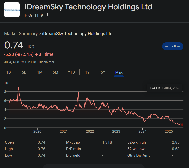Click the 2020 label on chart axis
This screenshot has height=168, width=189.
[x=37, y=131]
